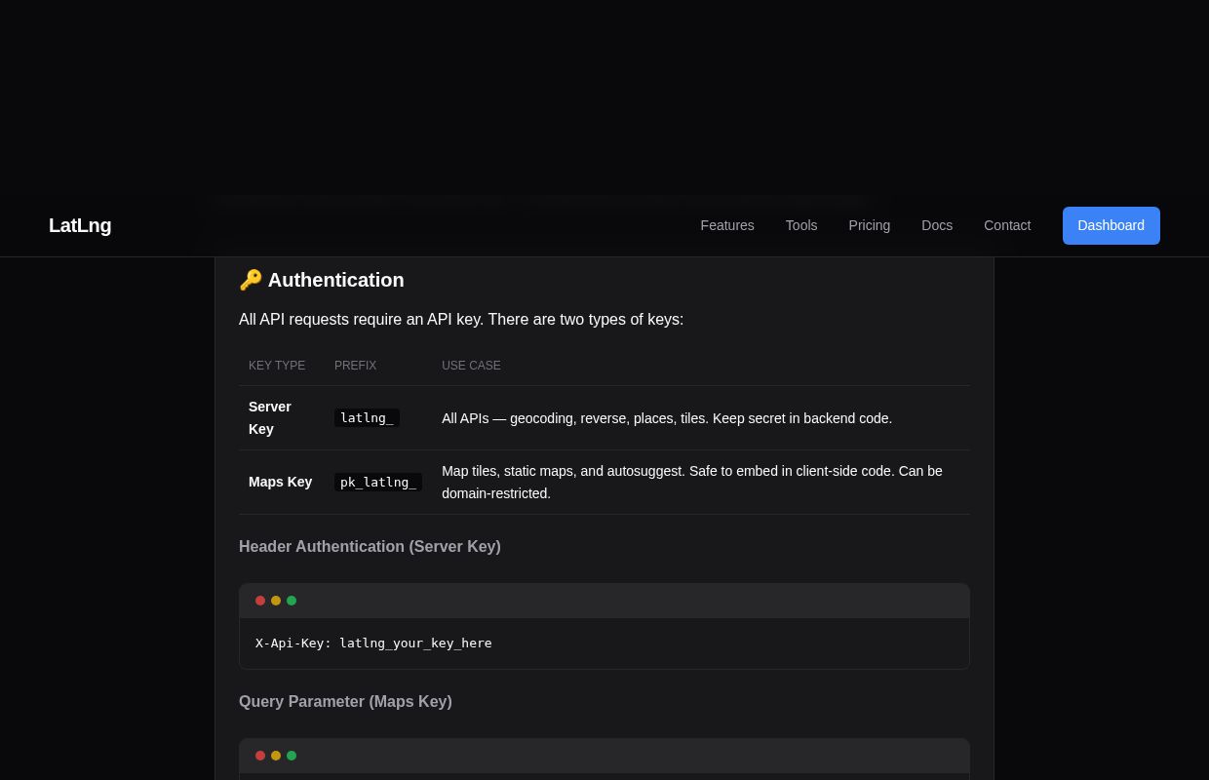The width and height of the screenshot is (1209, 780).
Task: Click the LatLng logo
Action: (x=80, y=225)
